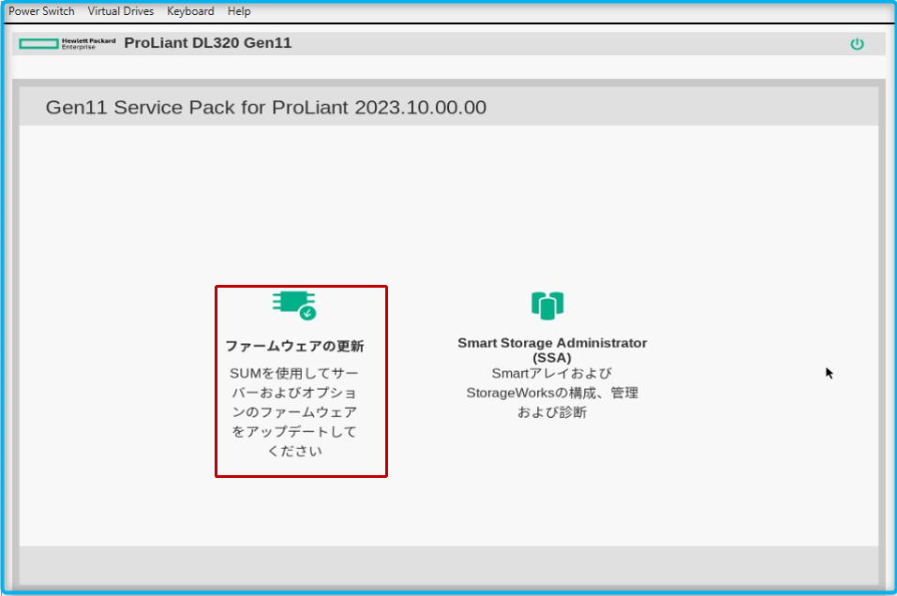The width and height of the screenshot is (897, 596).
Task: Open Smart Storage Administrator (SSA) title link
Action: 552,350
